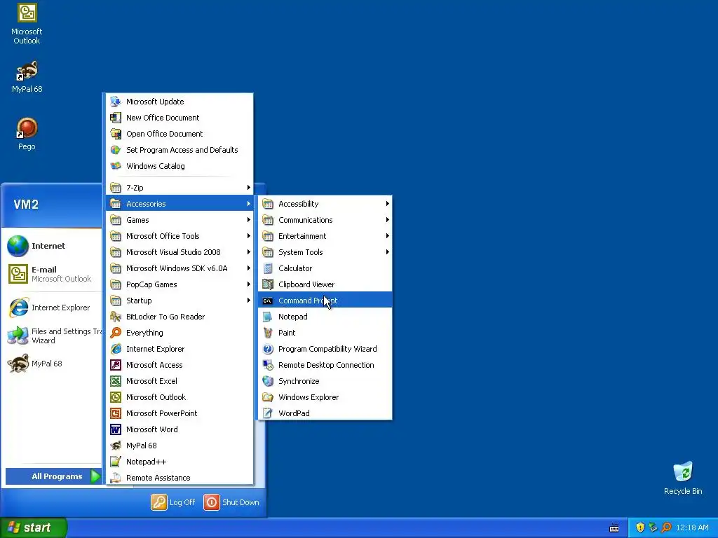The image size is (718, 538).
Task: Launch MyPal 68 from All Programs list
Action: 179,445
